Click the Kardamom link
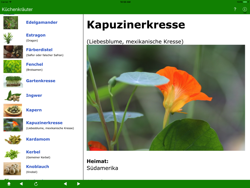 (38, 139)
